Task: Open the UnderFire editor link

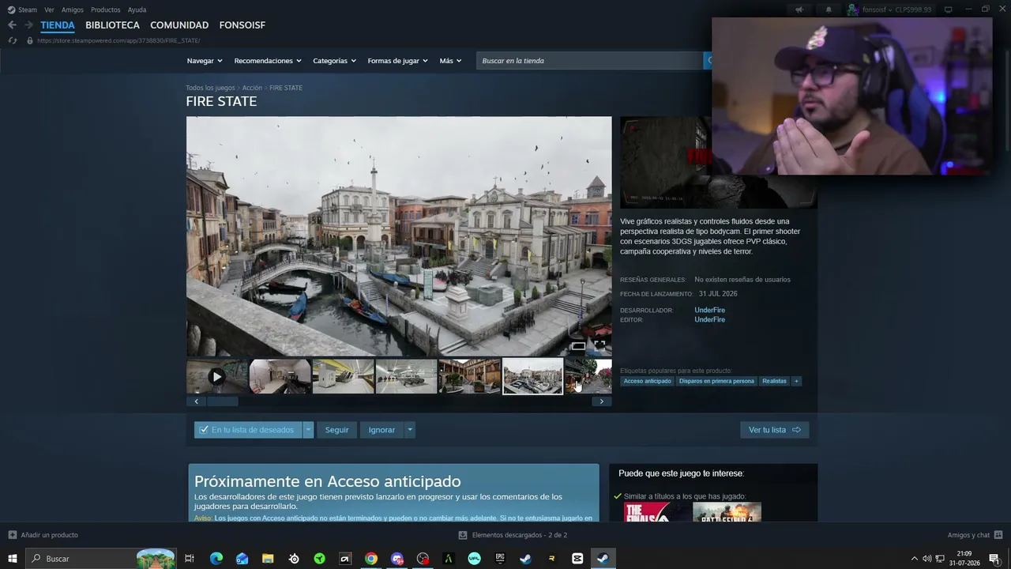Action: (x=709, y=319)
